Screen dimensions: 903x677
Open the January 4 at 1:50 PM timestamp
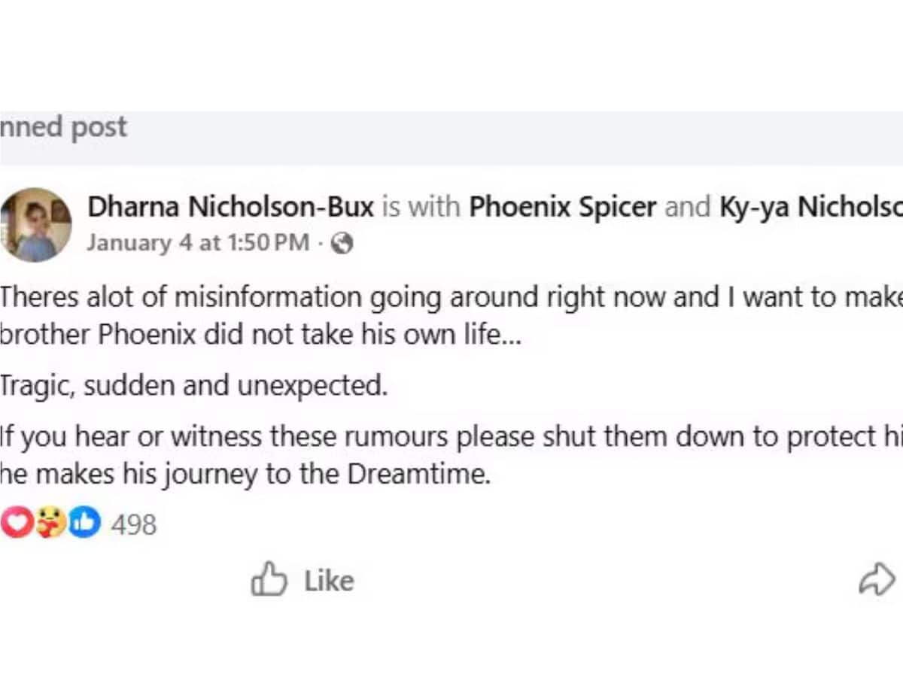pos(197,243)
